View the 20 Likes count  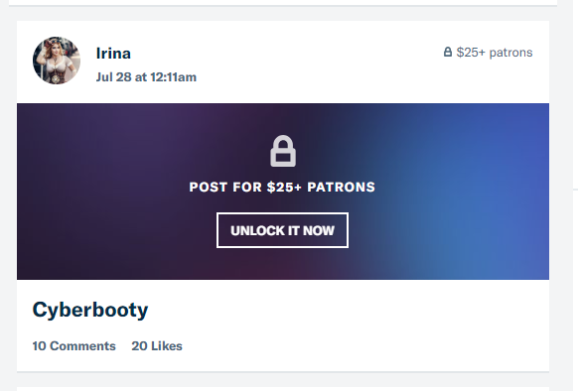click(157, 346)
